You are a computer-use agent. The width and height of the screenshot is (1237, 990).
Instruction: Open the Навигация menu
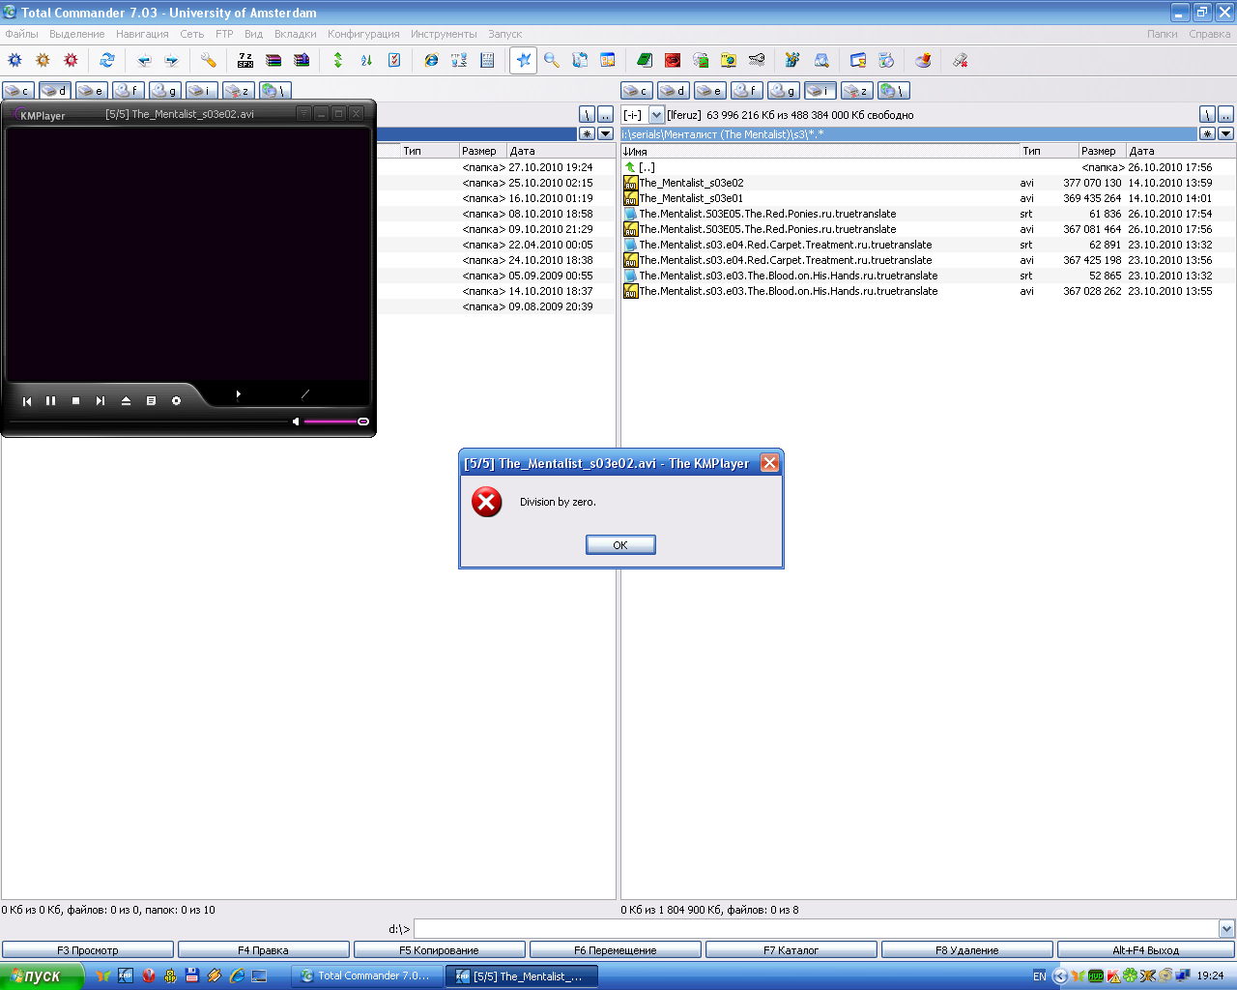142,34
